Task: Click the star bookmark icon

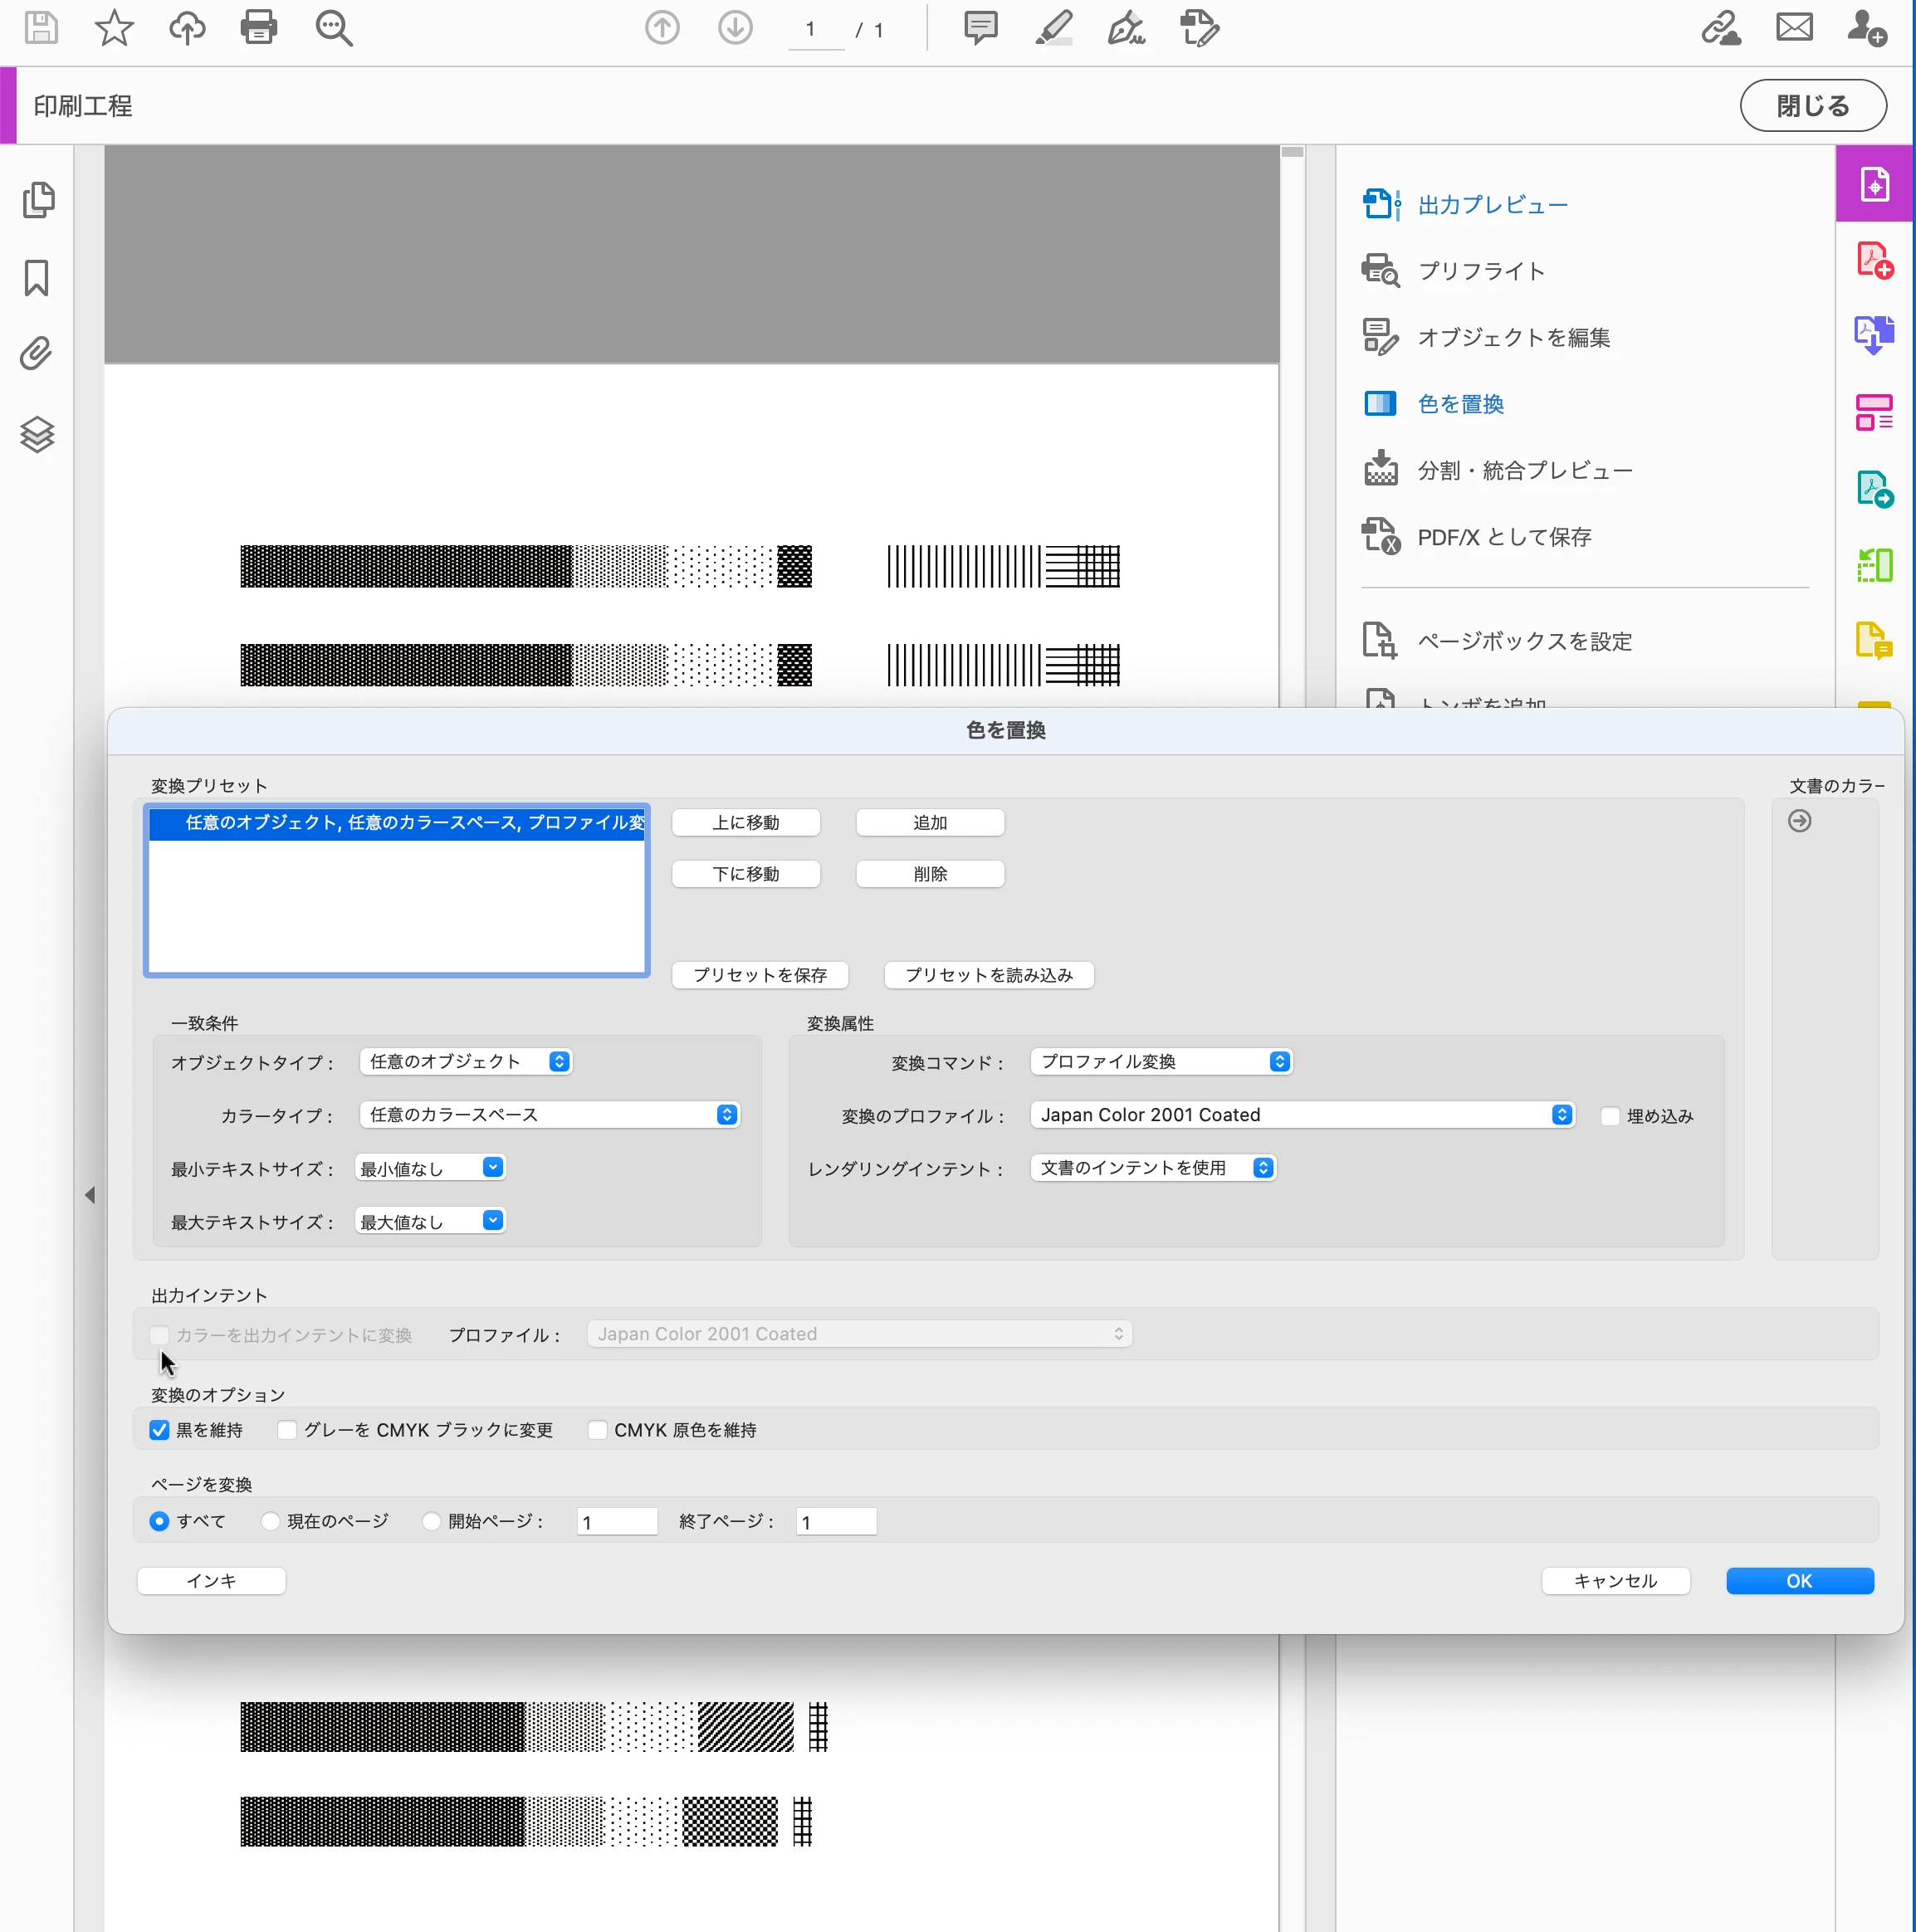Action: click(114, 28)
